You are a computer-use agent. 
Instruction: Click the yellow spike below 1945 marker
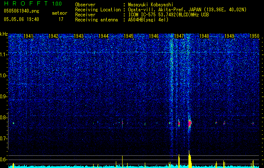123,162
